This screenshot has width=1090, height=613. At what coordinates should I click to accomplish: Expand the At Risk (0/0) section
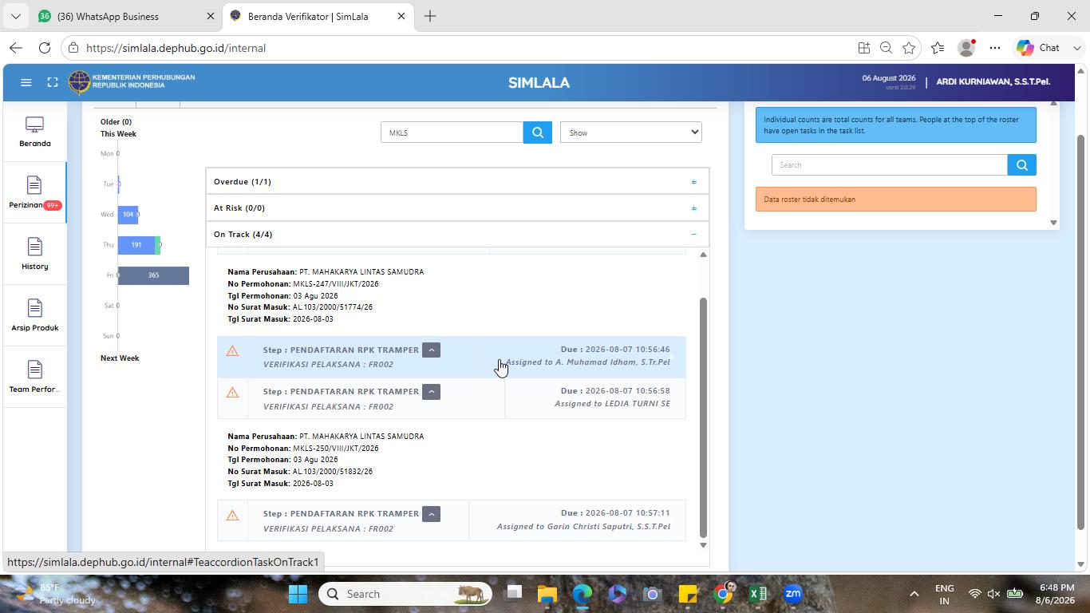point(457,208)
